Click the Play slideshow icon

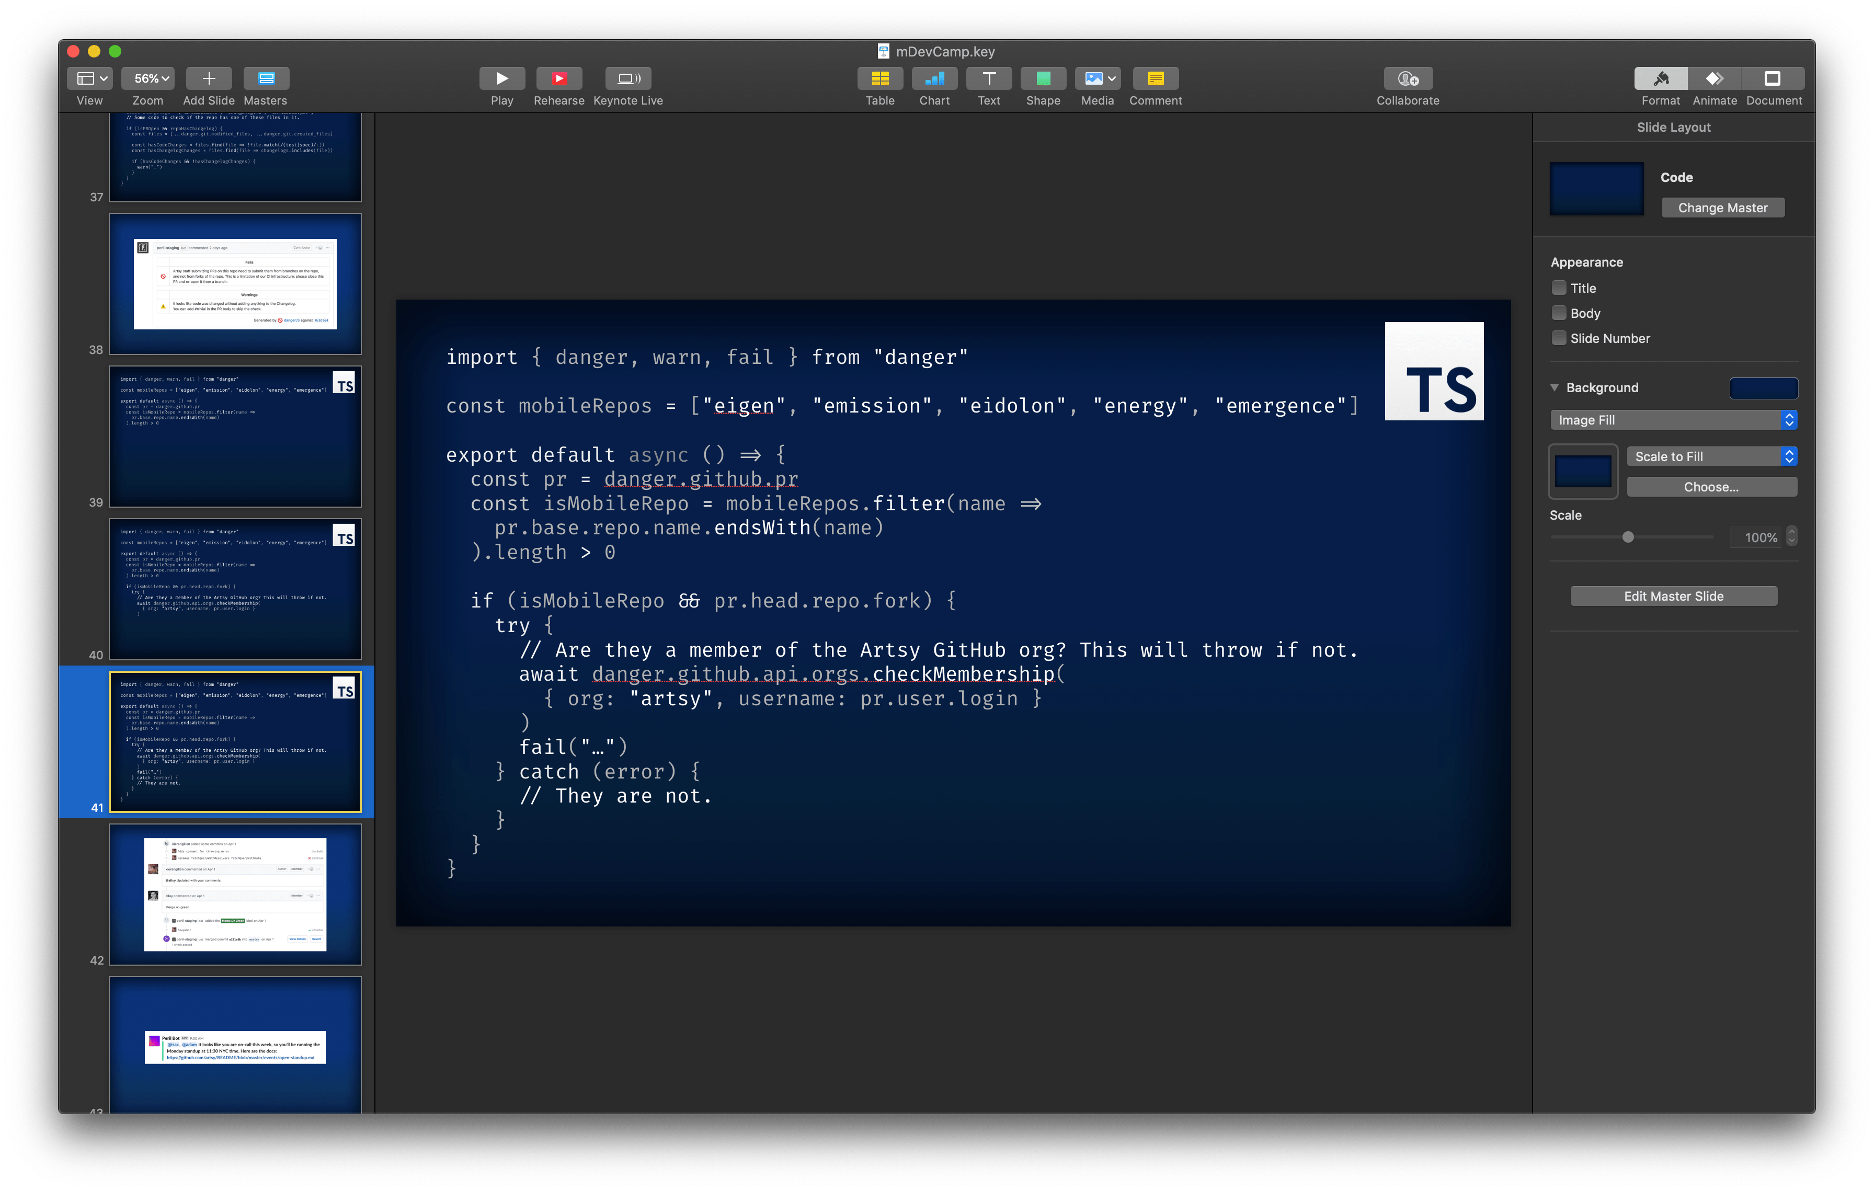502,78
